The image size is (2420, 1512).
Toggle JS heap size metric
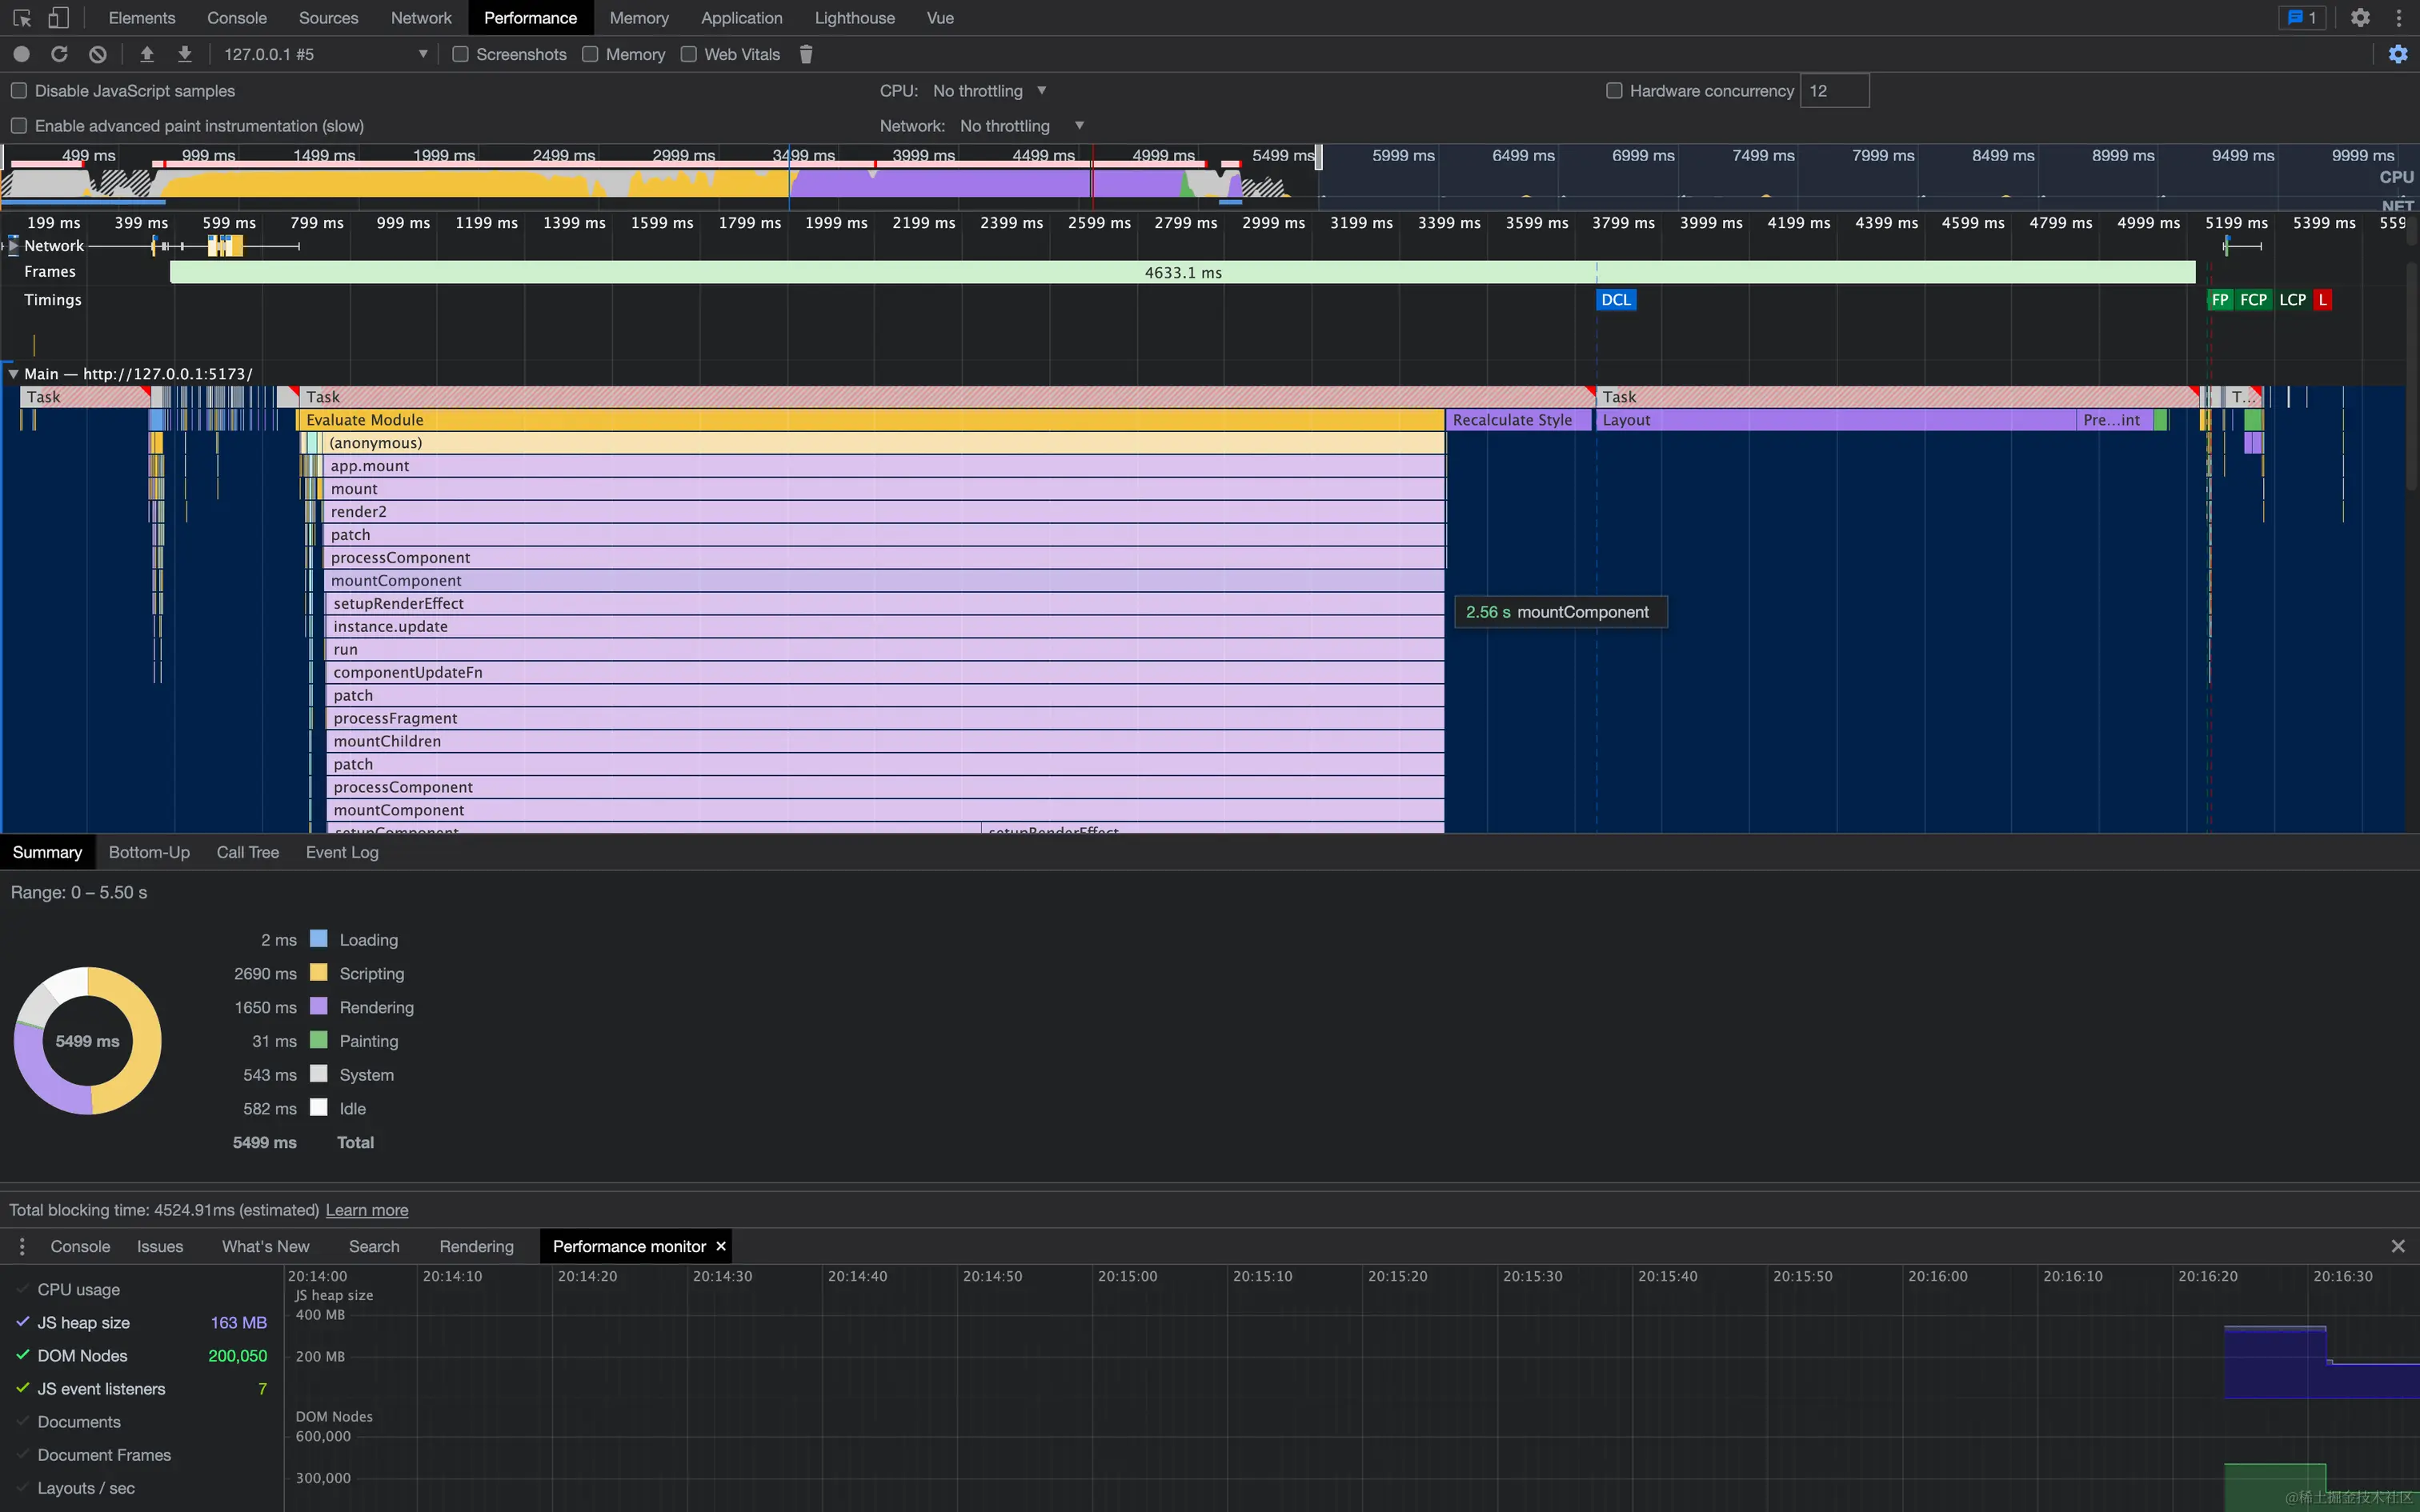[22, 1322]
